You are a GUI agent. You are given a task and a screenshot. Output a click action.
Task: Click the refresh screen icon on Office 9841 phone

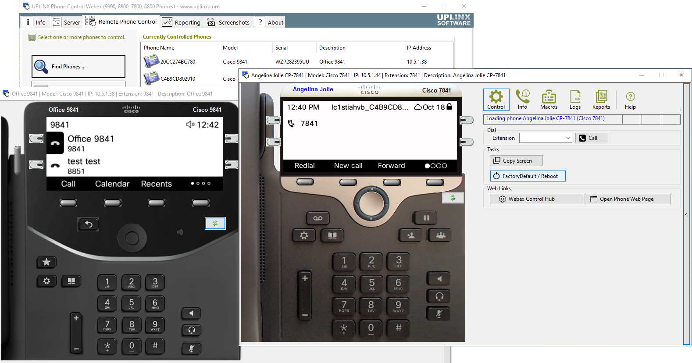pyautogui.click(x=215, y=223)
